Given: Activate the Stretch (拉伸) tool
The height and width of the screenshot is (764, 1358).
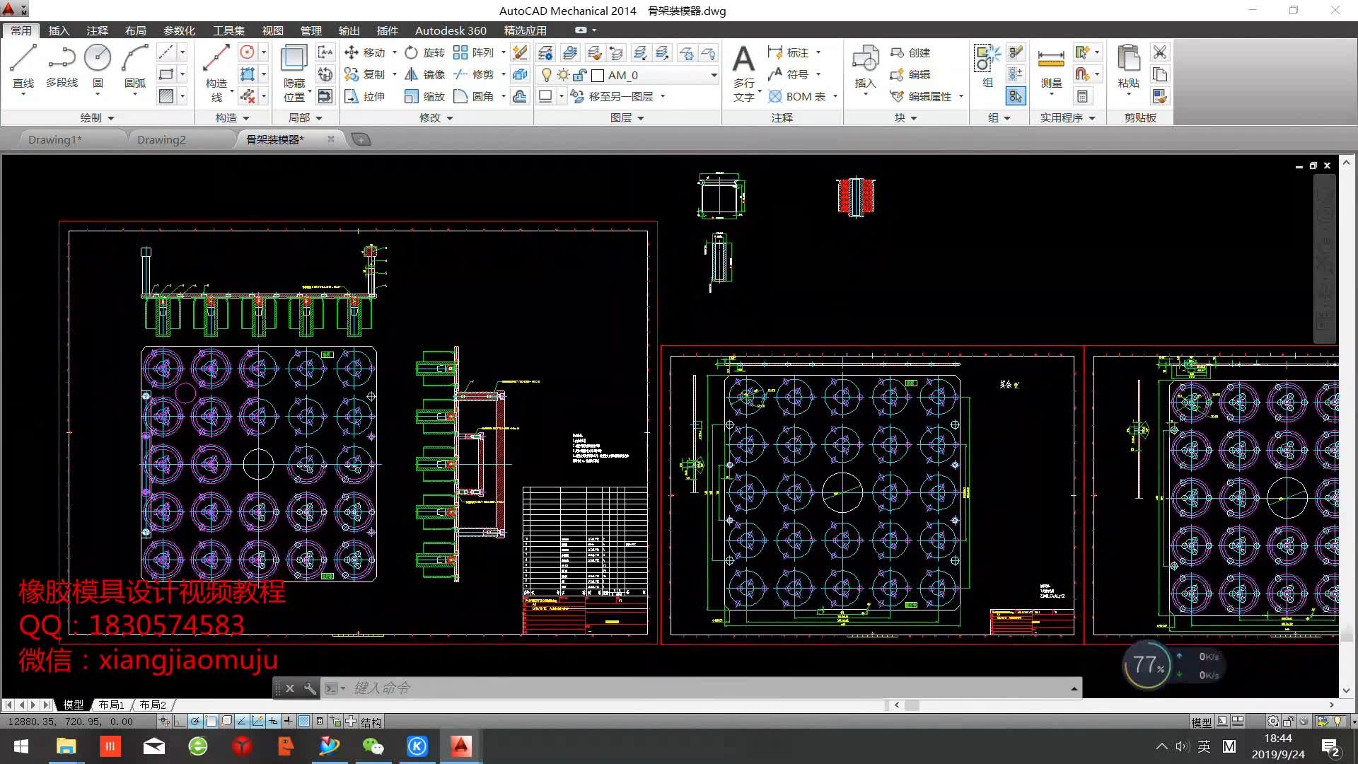Looking at the screenshot, I should coord(365,96).
